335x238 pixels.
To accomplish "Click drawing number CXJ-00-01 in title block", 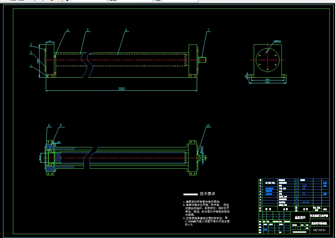I will (x=319, y=230).
